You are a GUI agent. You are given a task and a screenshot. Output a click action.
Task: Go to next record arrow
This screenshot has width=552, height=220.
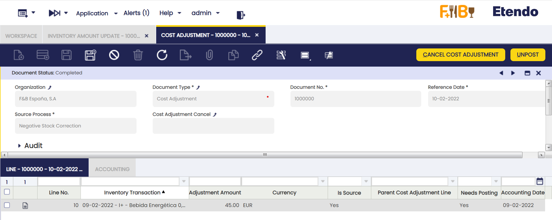(513, 73)
